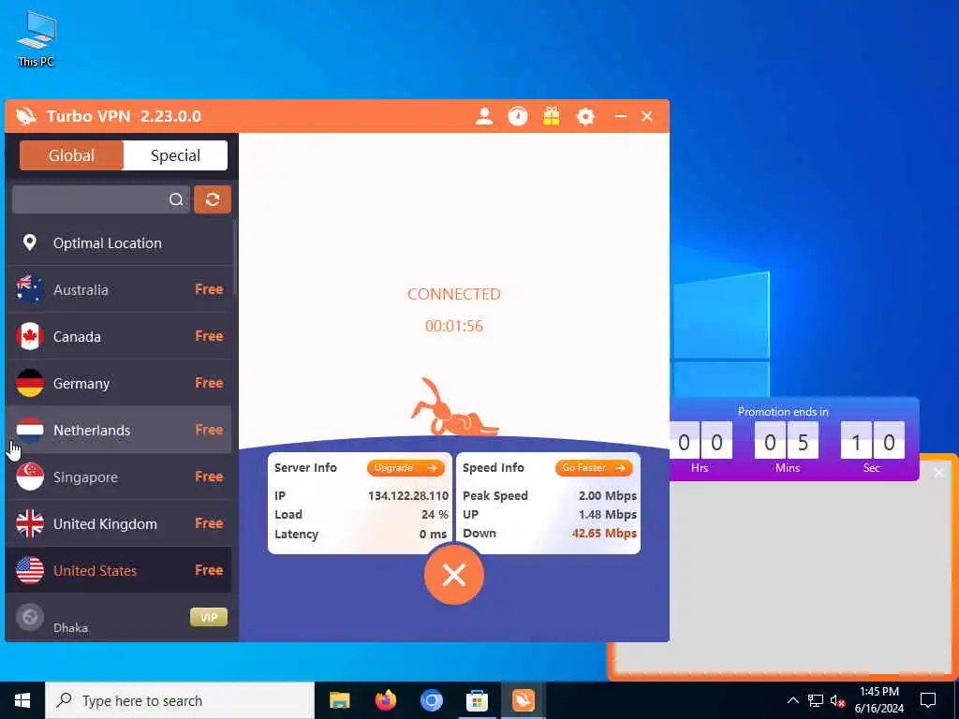Select the Netherlands server name
Viewport: 959px width, 719px height.
click(x=92, y=431)
